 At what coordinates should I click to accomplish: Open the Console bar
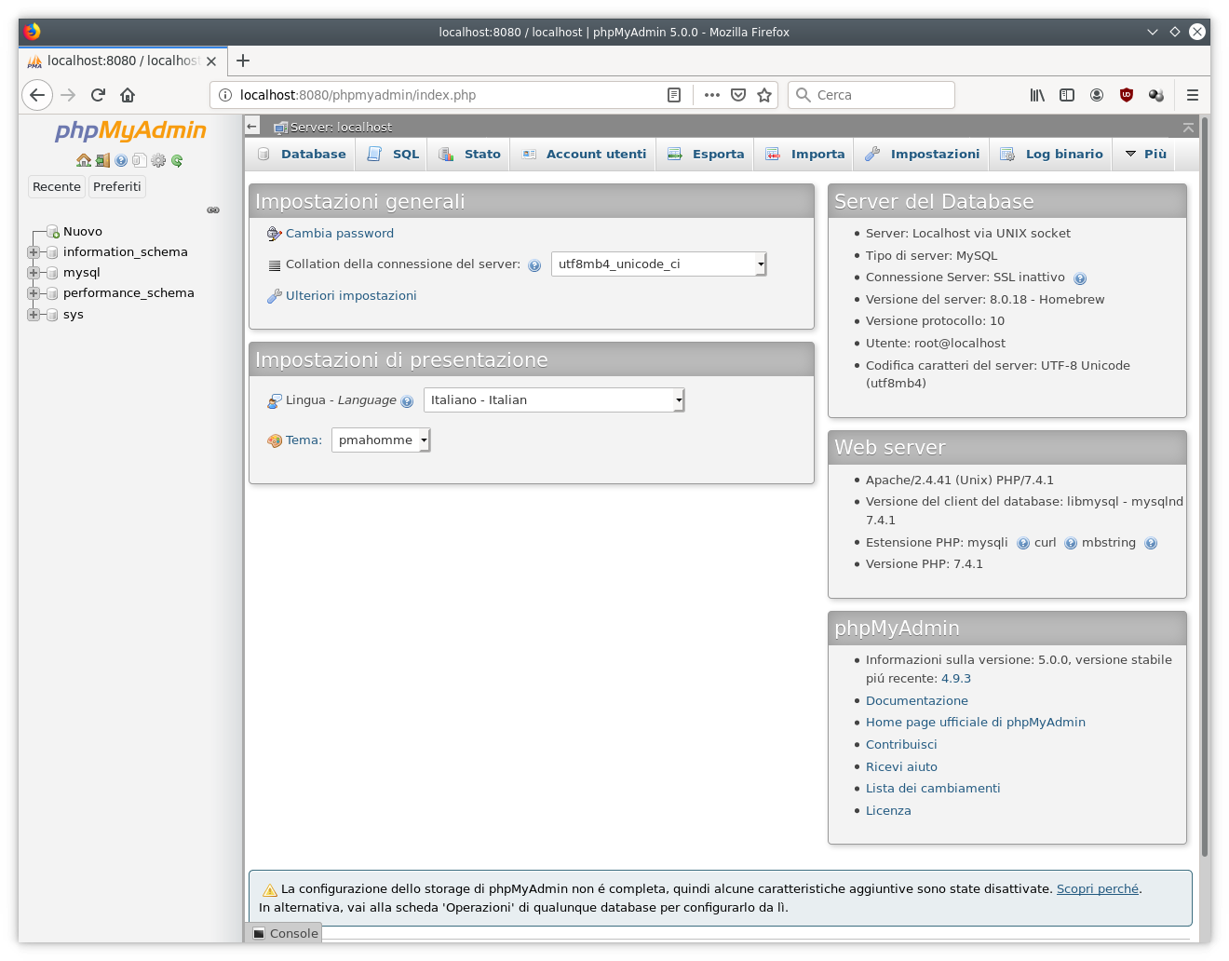(x=285, y=933)
